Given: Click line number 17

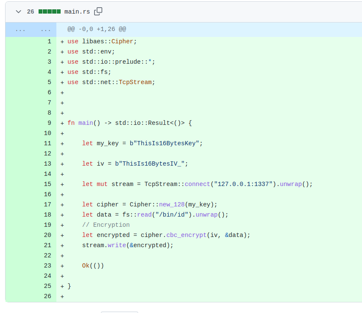Looking at the screenshot, I should pos(47,204).
